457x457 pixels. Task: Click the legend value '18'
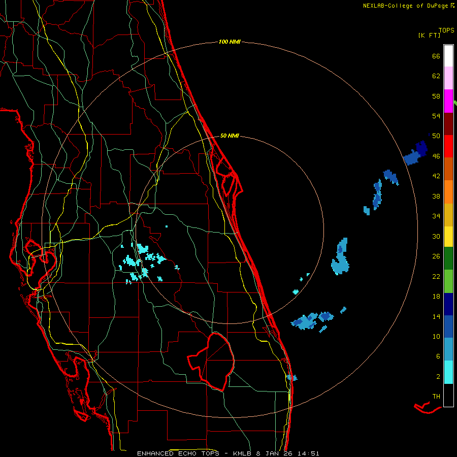(436, 297)
